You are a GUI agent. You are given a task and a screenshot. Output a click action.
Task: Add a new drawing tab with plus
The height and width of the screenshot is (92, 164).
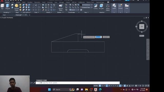[x=29, y=15]
